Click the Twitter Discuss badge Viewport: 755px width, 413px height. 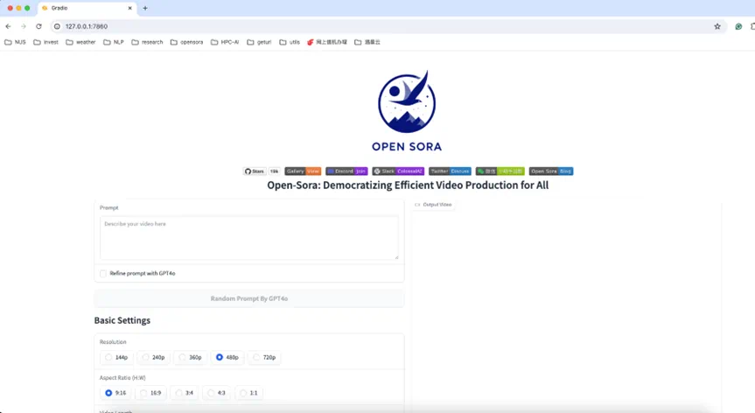450,171
